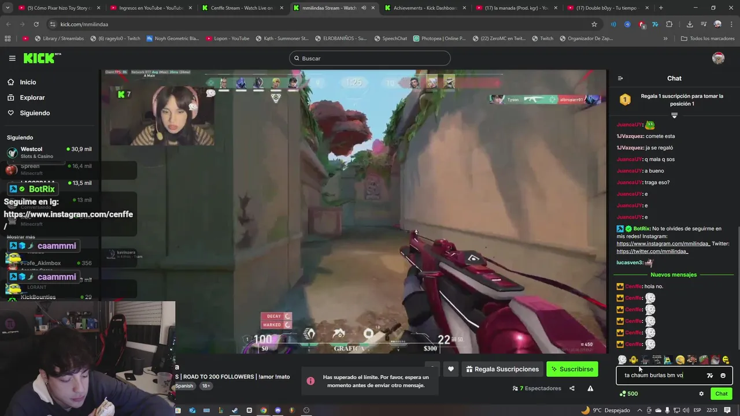Go to Inicio in sidebar
This screenshot has width=740, height=416.
pyautogui.click(x=22, y=82)
